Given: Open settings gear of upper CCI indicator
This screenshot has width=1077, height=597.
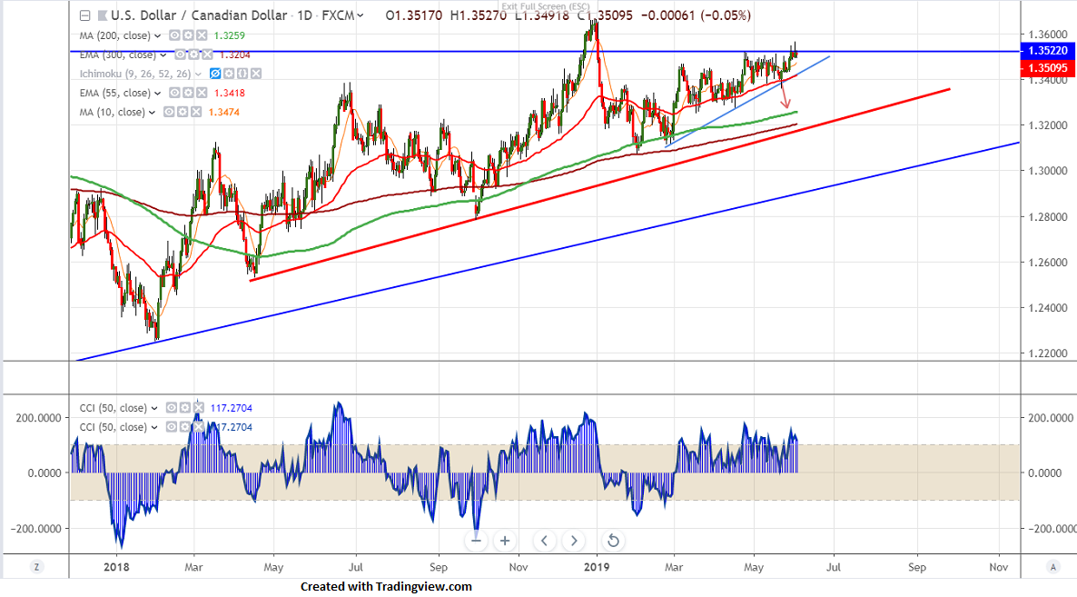Looking at the screenshot, I should pyautogui.click(x=184, y=407).
